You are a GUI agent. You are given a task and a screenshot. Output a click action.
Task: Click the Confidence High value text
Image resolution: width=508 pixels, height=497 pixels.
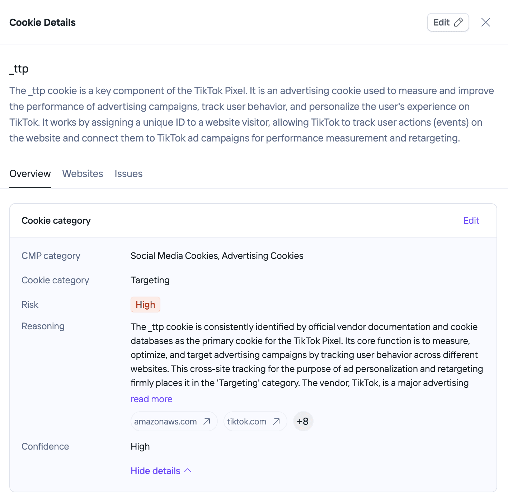tap(140, 446)
